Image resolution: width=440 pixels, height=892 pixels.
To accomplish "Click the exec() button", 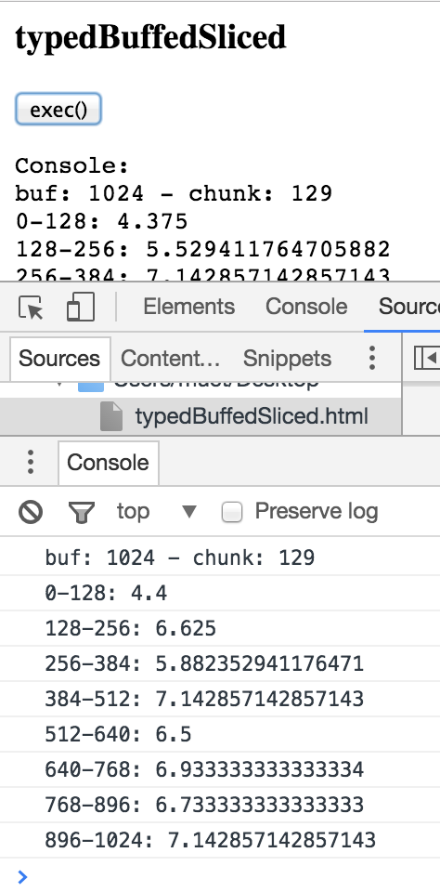I will pos(58,110).
